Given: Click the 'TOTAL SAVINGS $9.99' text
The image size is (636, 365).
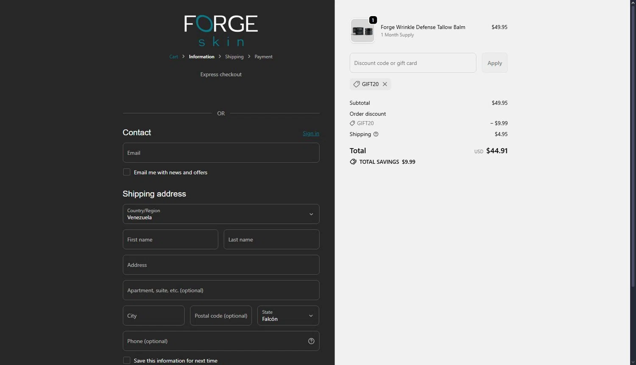Looking at the screenshot, I should (x=387, y=162).
